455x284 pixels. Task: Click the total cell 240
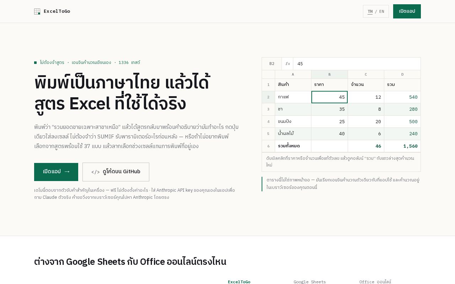402,134
